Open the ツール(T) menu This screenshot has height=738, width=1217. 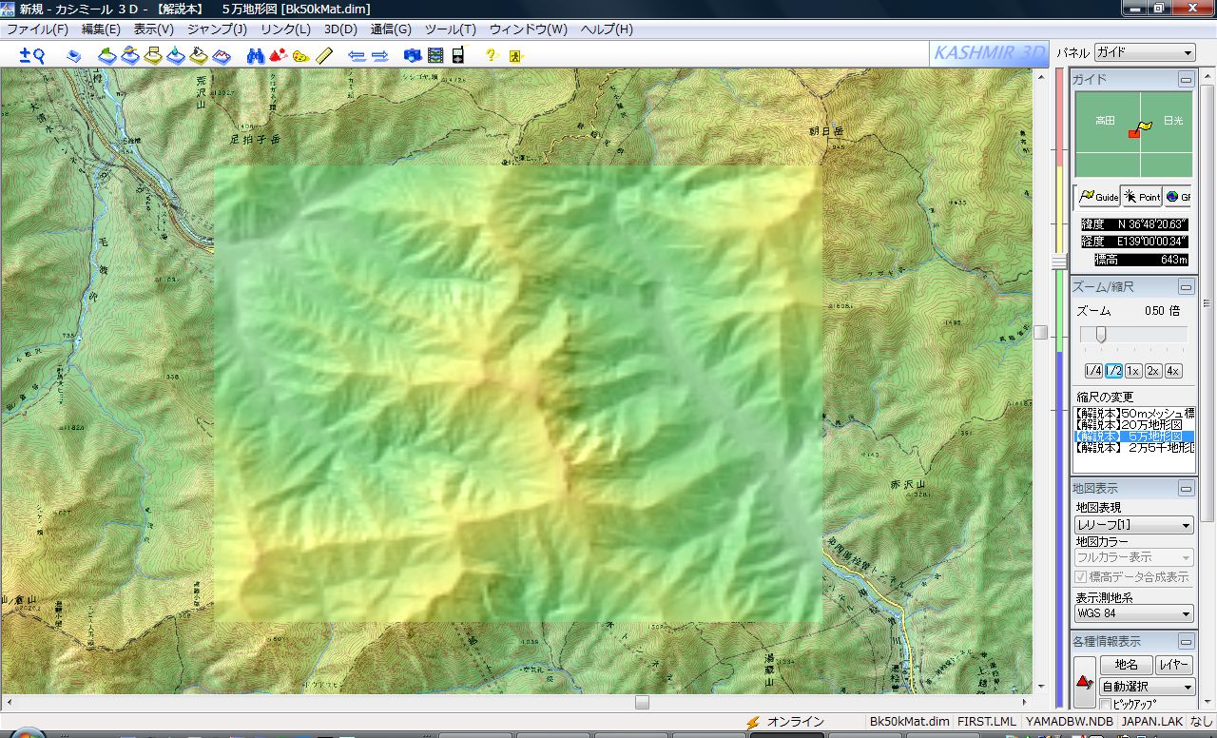pyautogui.click(x=451, y=29)
